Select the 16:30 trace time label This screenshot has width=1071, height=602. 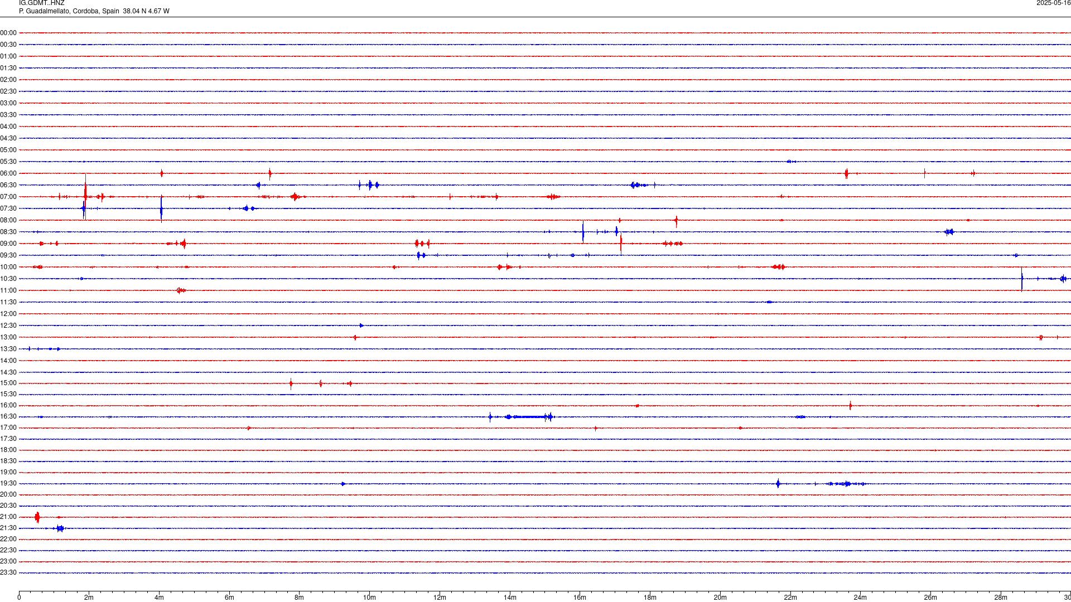point(8,416)
